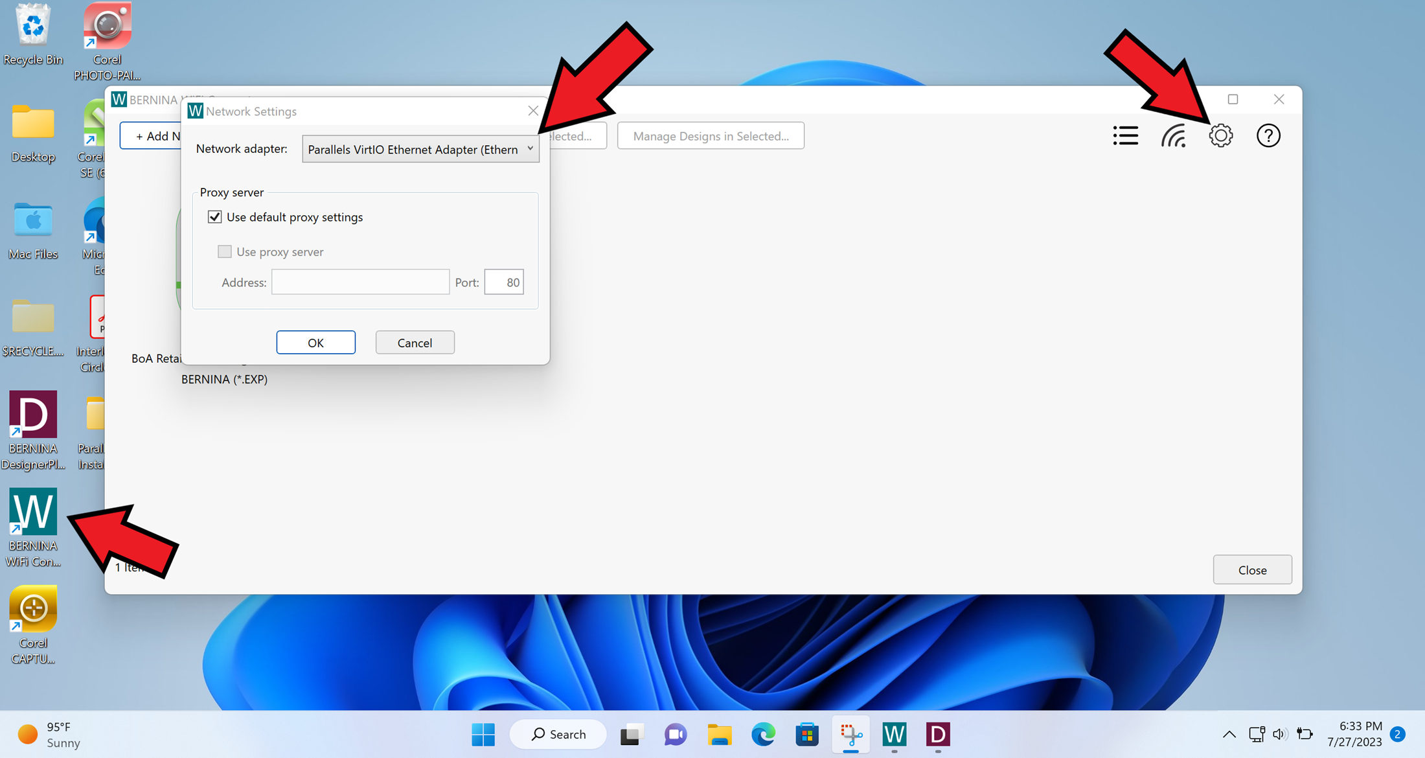Open network status icon in system tray
Viewport: 1425px width, 758px height.
pyautogui.click(x=1257, y=734)
